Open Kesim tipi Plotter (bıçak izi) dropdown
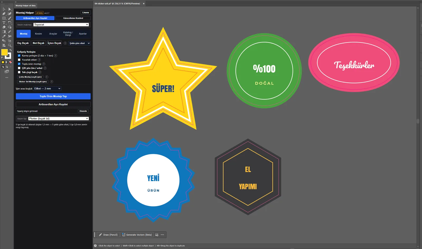 (59, 119)
